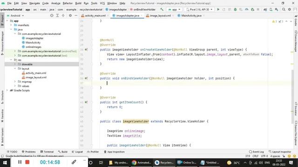
Task: Click the editor vertical scrollbar thumb
Action: pyautogui.click(x=292, y=96)
